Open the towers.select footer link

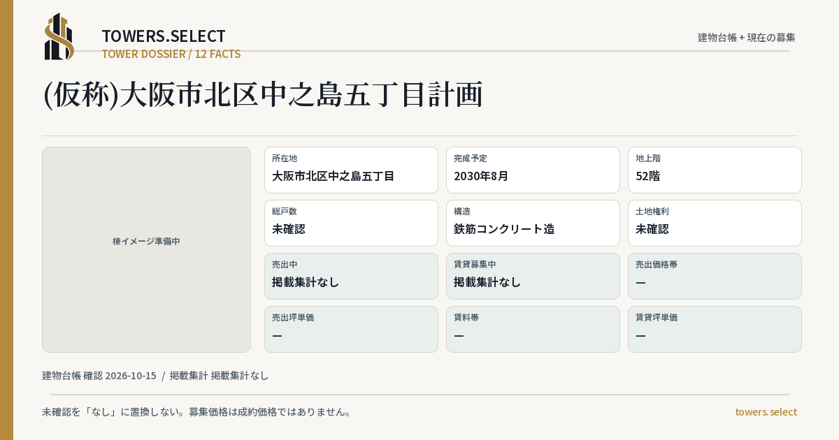[766, 411]
